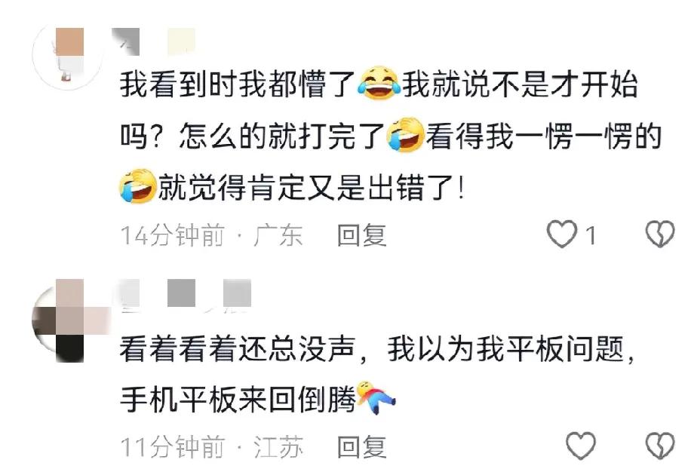Viewport: 700px width, 475px height.
Task: Select the collapsed-figure emoji after 来回倒腾
Action: pos(376,398)
